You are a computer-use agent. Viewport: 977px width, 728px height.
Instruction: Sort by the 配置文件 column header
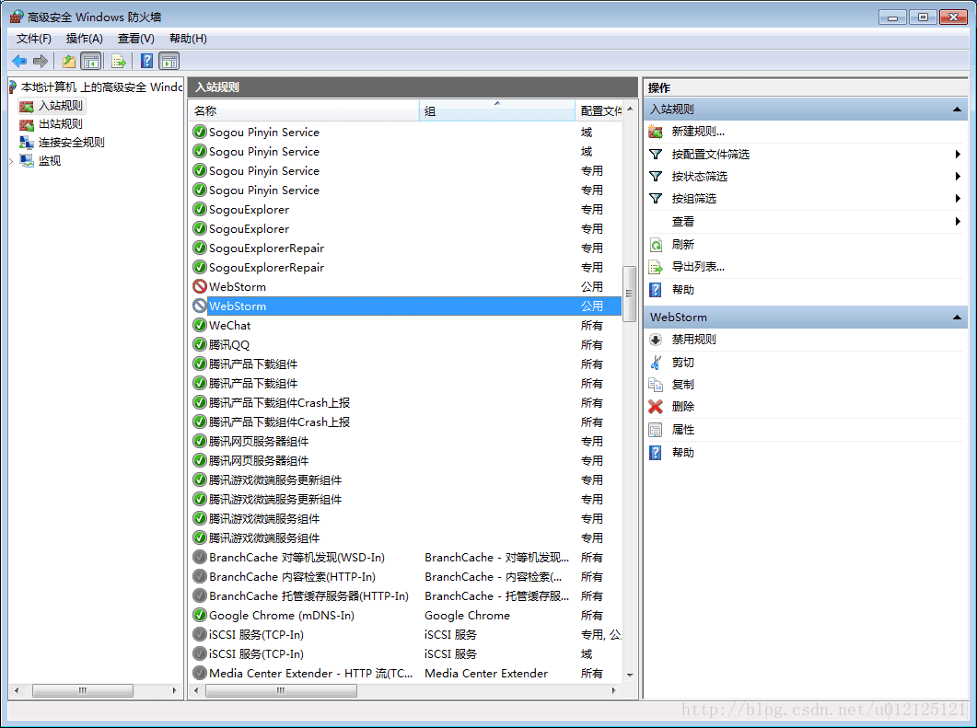[x=599, y=110]
